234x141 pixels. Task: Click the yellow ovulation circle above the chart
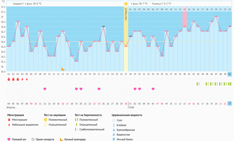pos(126,4)
